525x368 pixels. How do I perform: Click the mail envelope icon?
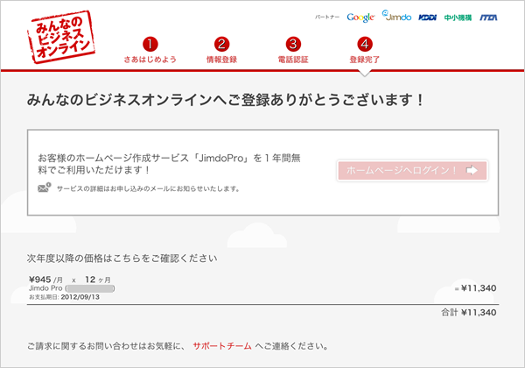pos(44,188)
